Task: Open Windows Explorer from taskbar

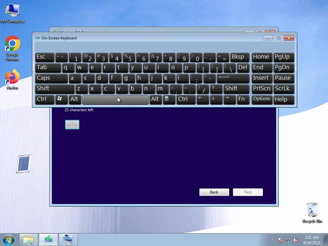Action: 29,240
